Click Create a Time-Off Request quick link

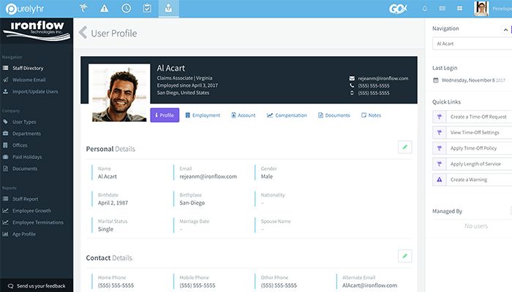point(477,117)
